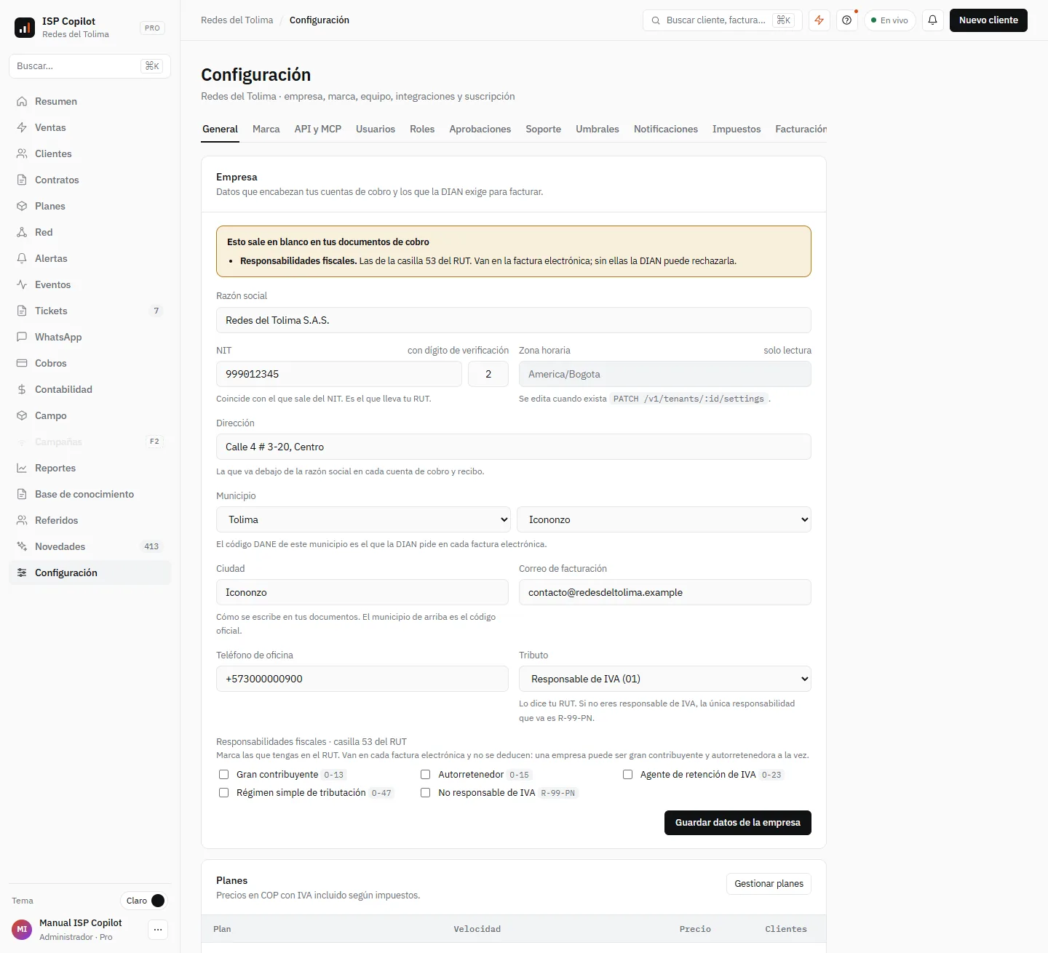
Task: Click the lightning quick actions button
Action: pyautogui.click(x=819, y=20)
